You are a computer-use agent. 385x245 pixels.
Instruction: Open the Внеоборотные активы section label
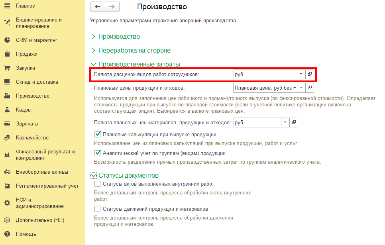[42, 172]
